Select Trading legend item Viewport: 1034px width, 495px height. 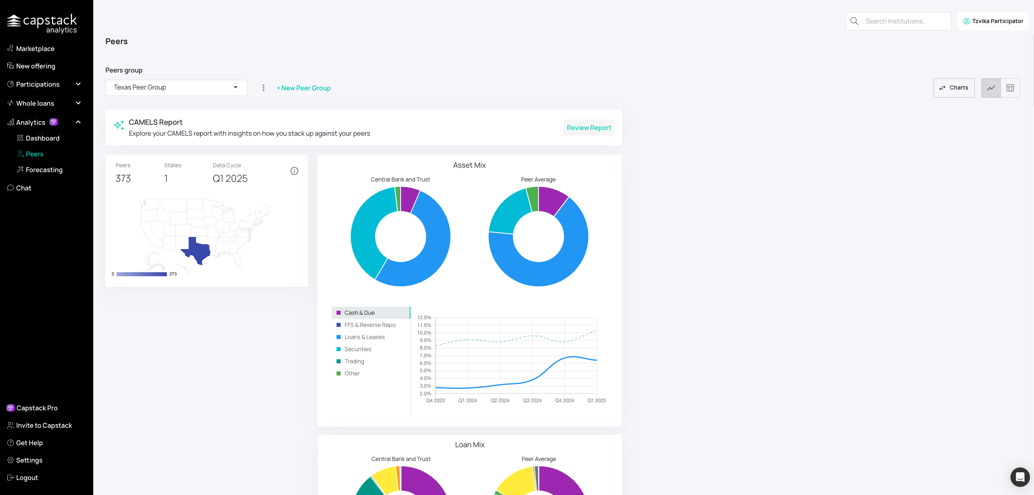371,361
